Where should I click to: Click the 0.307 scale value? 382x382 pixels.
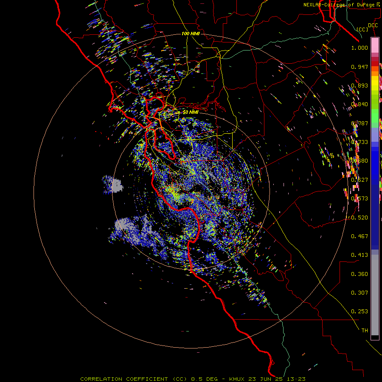[360, 293]
